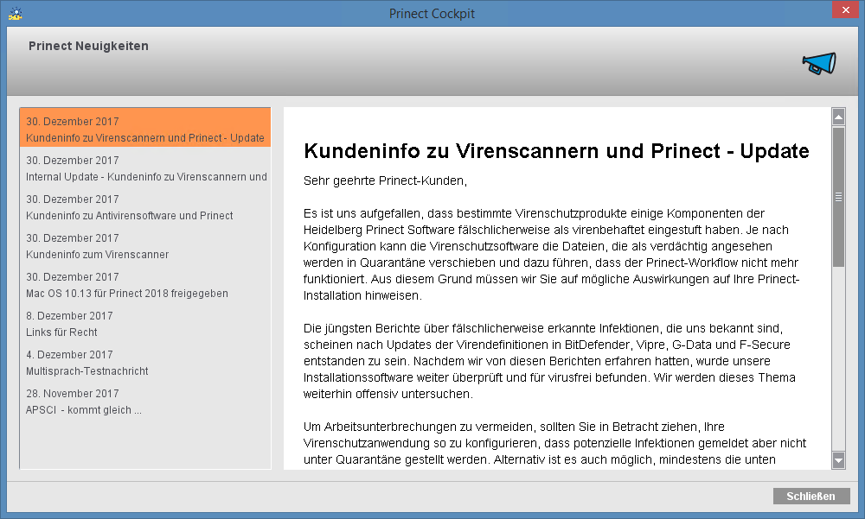This screenshot has width=865, height=519.
Task: Click the date '8. Dezember 2017'
Action: pyautogui.click(x=69, y=316)
